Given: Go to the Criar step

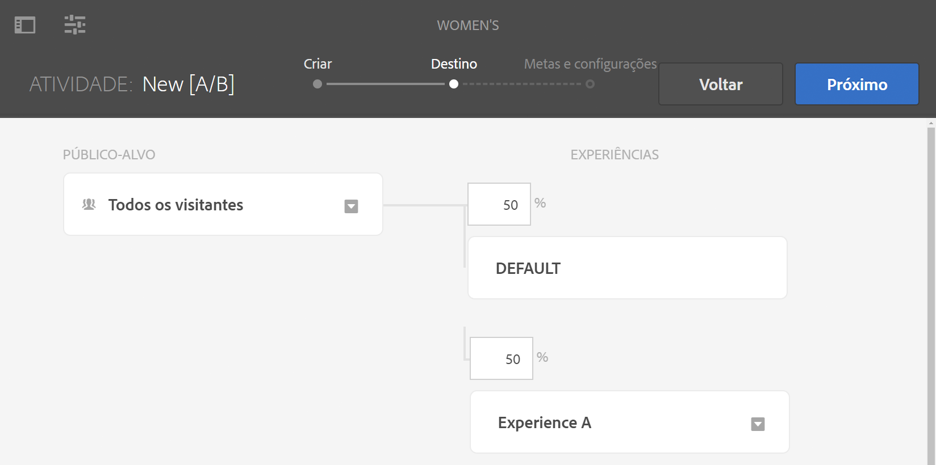Looking at the screenshot, I should point(317,64).
